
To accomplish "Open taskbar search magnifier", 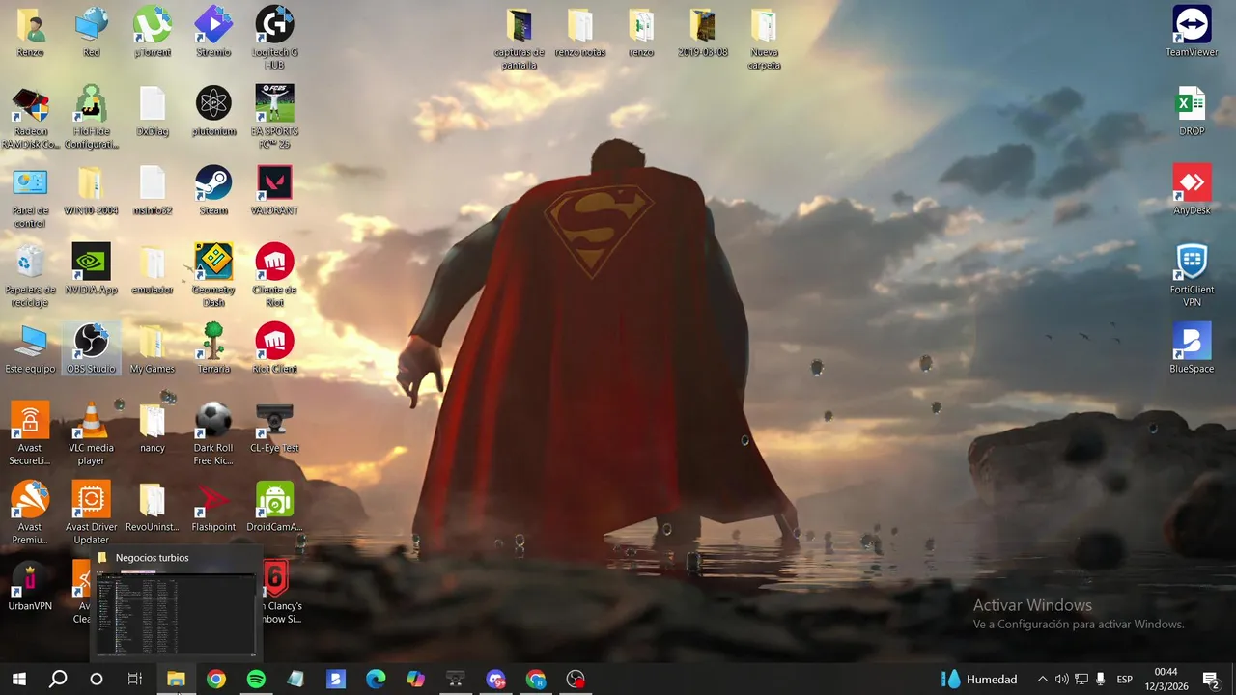I will click(x=58, y=679).
